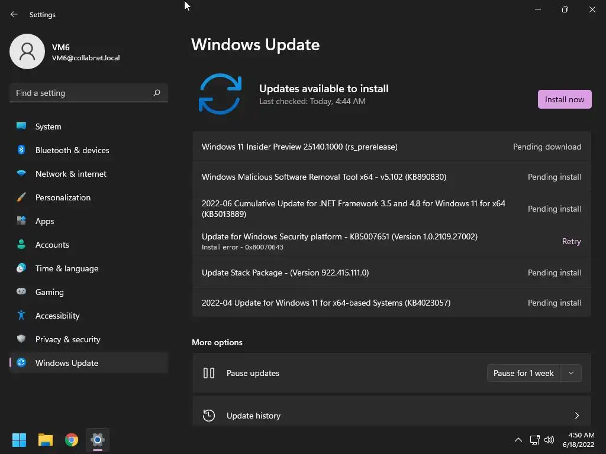Click the Network wifi icon
The height and width of the screenshot is (454, 606).
click(21, 173)
